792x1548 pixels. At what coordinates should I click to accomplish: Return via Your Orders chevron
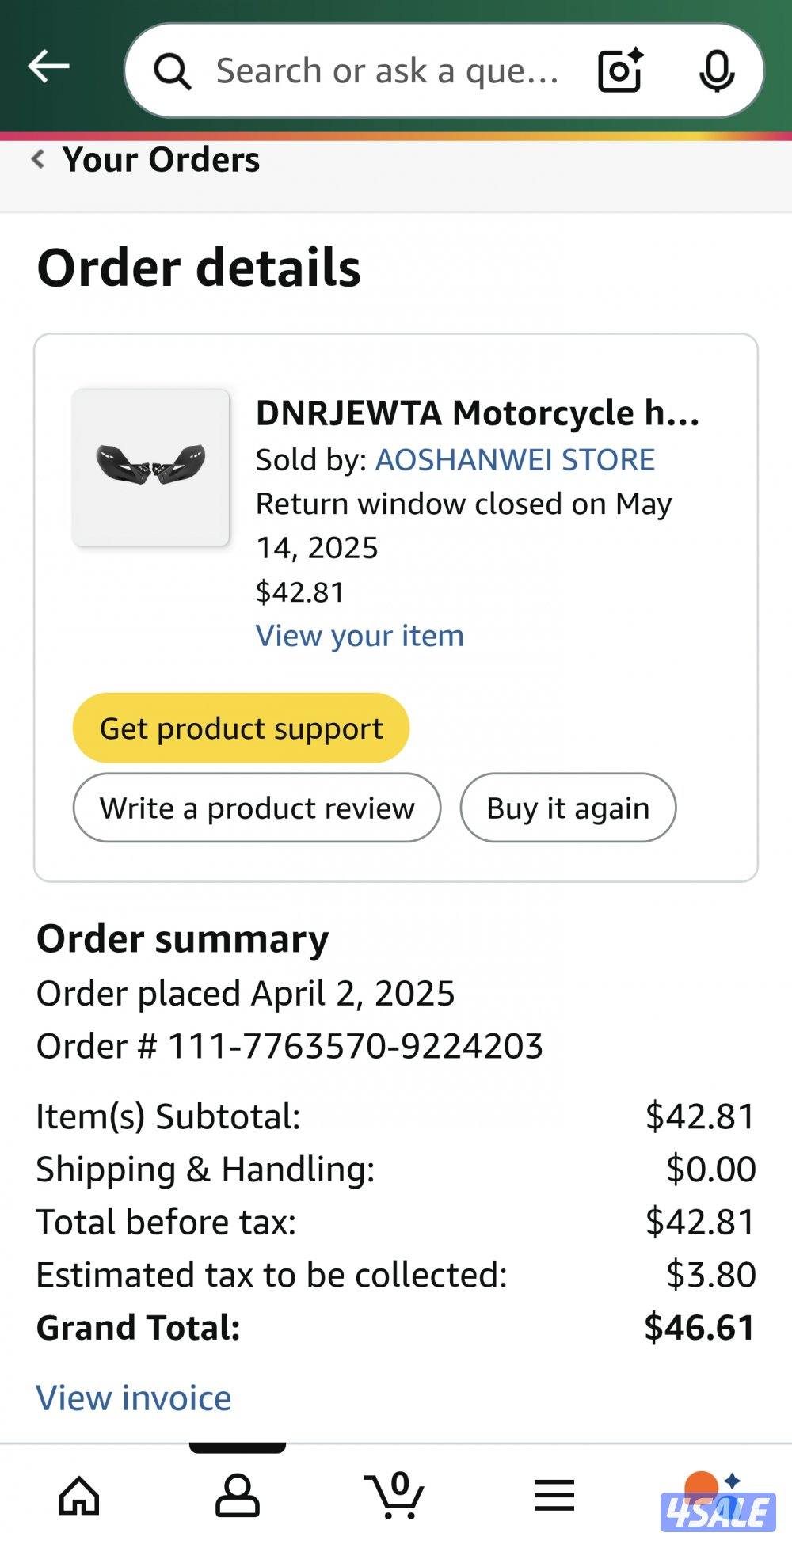click(x=38, y=160)
